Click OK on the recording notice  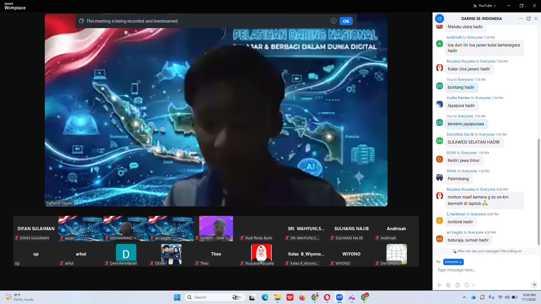pos(346,21)
